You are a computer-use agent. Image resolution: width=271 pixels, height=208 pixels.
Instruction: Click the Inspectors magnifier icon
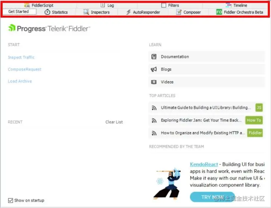point(86,12)
